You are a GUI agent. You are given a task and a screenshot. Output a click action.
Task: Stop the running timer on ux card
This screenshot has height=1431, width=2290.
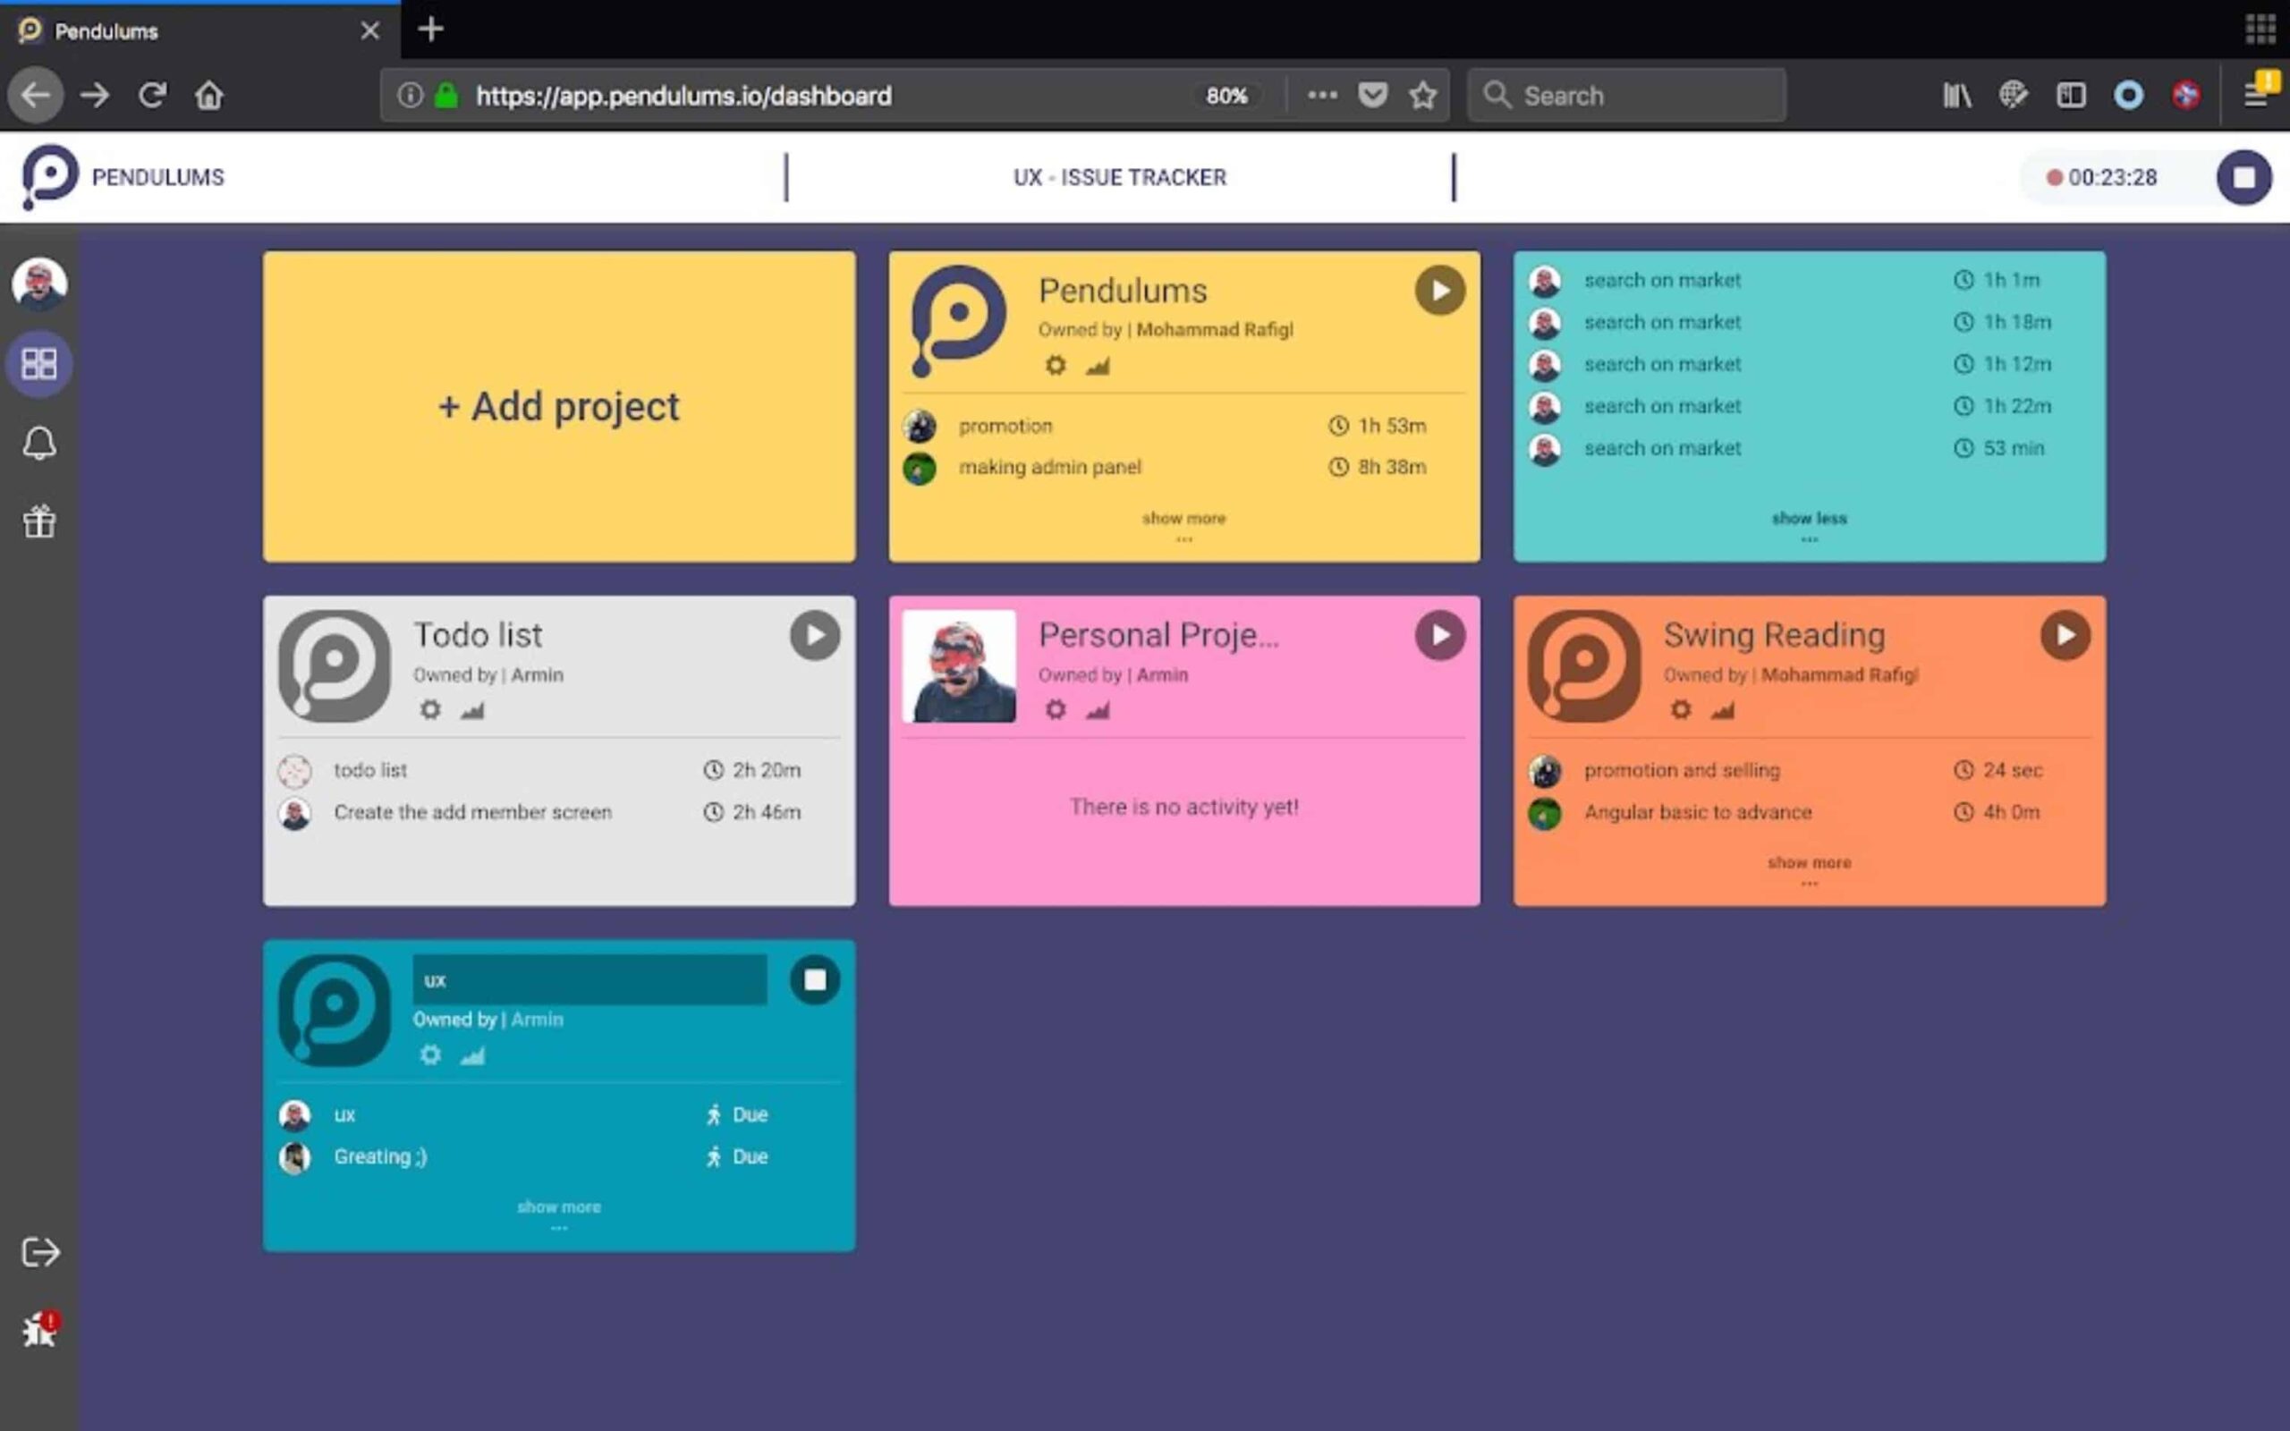pyautogui.click(x=815, y=979)
